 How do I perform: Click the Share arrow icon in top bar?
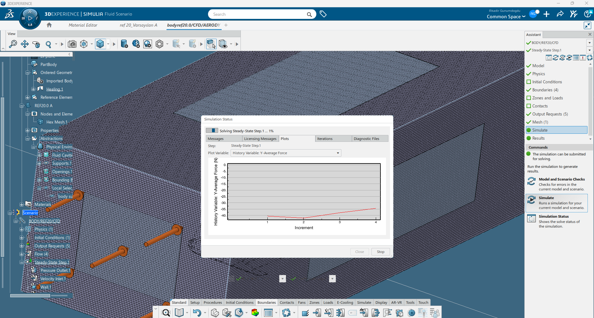click(560, 14)
